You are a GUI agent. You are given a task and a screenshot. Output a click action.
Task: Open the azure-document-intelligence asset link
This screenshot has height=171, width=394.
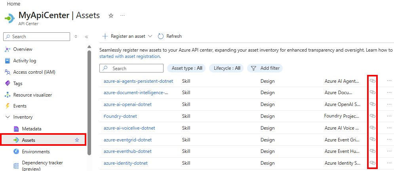[x=136, y=93]
